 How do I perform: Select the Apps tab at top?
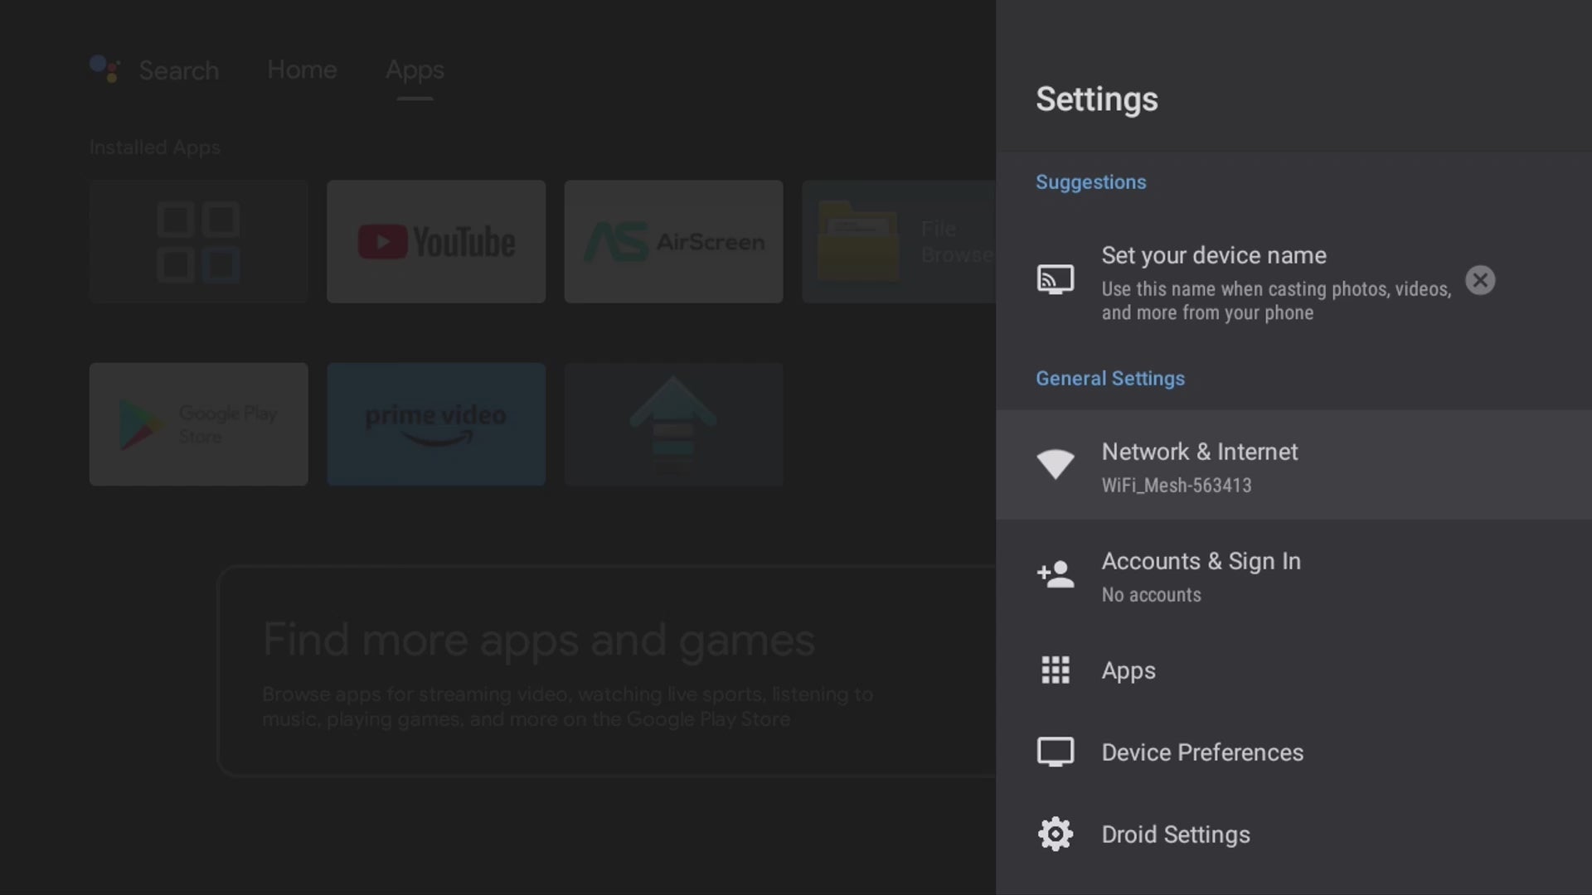pyautogui.click(x=415, y=70)
